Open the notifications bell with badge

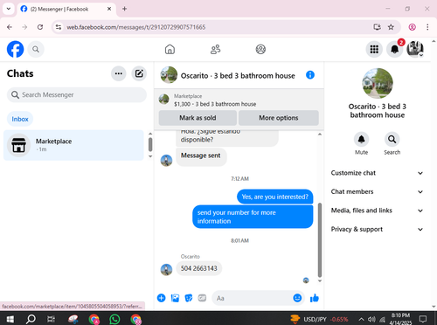pos(394,49)
